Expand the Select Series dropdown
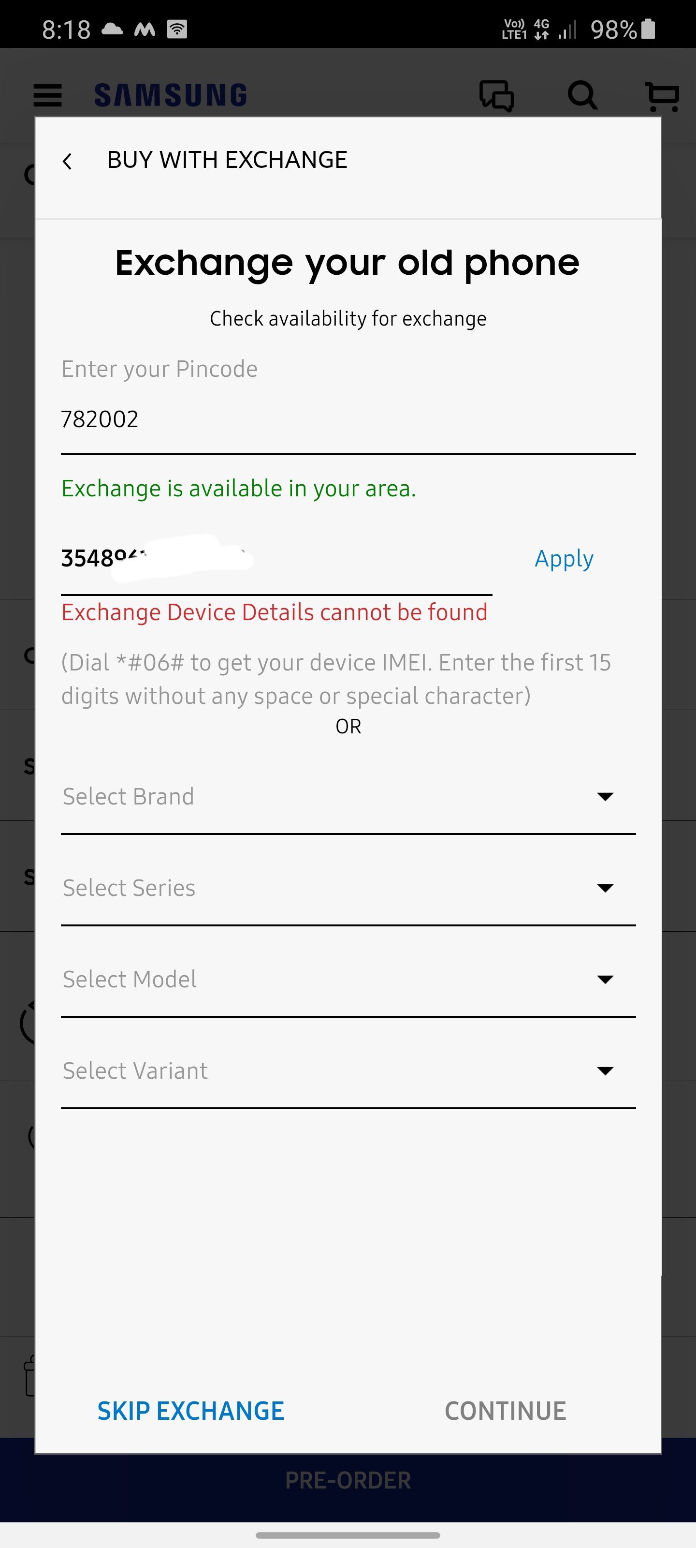Image resolution: width=696 pixels, height=1548 pixels. (x=348, y=888)
